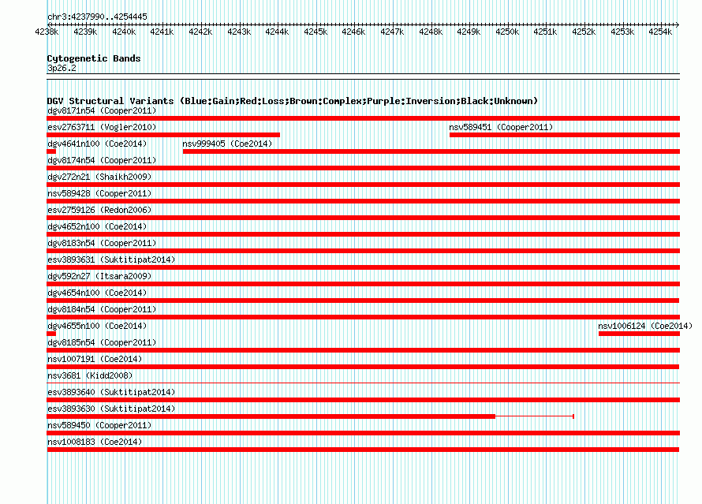This screenshot has height=504, width=702.
Task: Click the 4250k ruler tick label
Action: click(x=507, y=32)
